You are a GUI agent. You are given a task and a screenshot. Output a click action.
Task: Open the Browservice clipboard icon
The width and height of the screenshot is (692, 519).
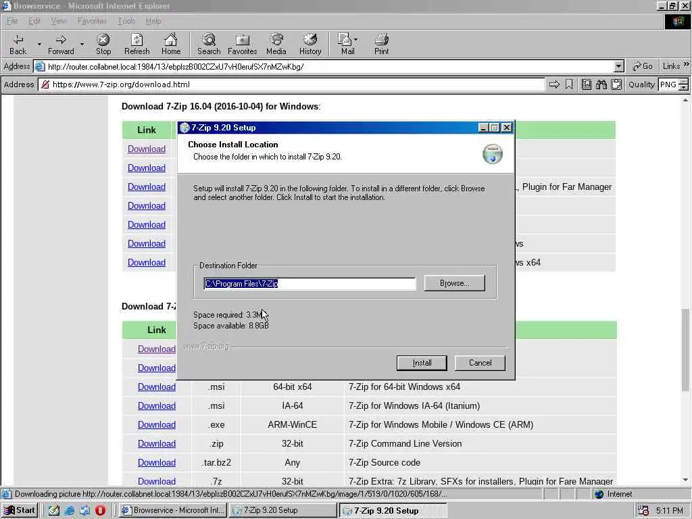point(616,84)
